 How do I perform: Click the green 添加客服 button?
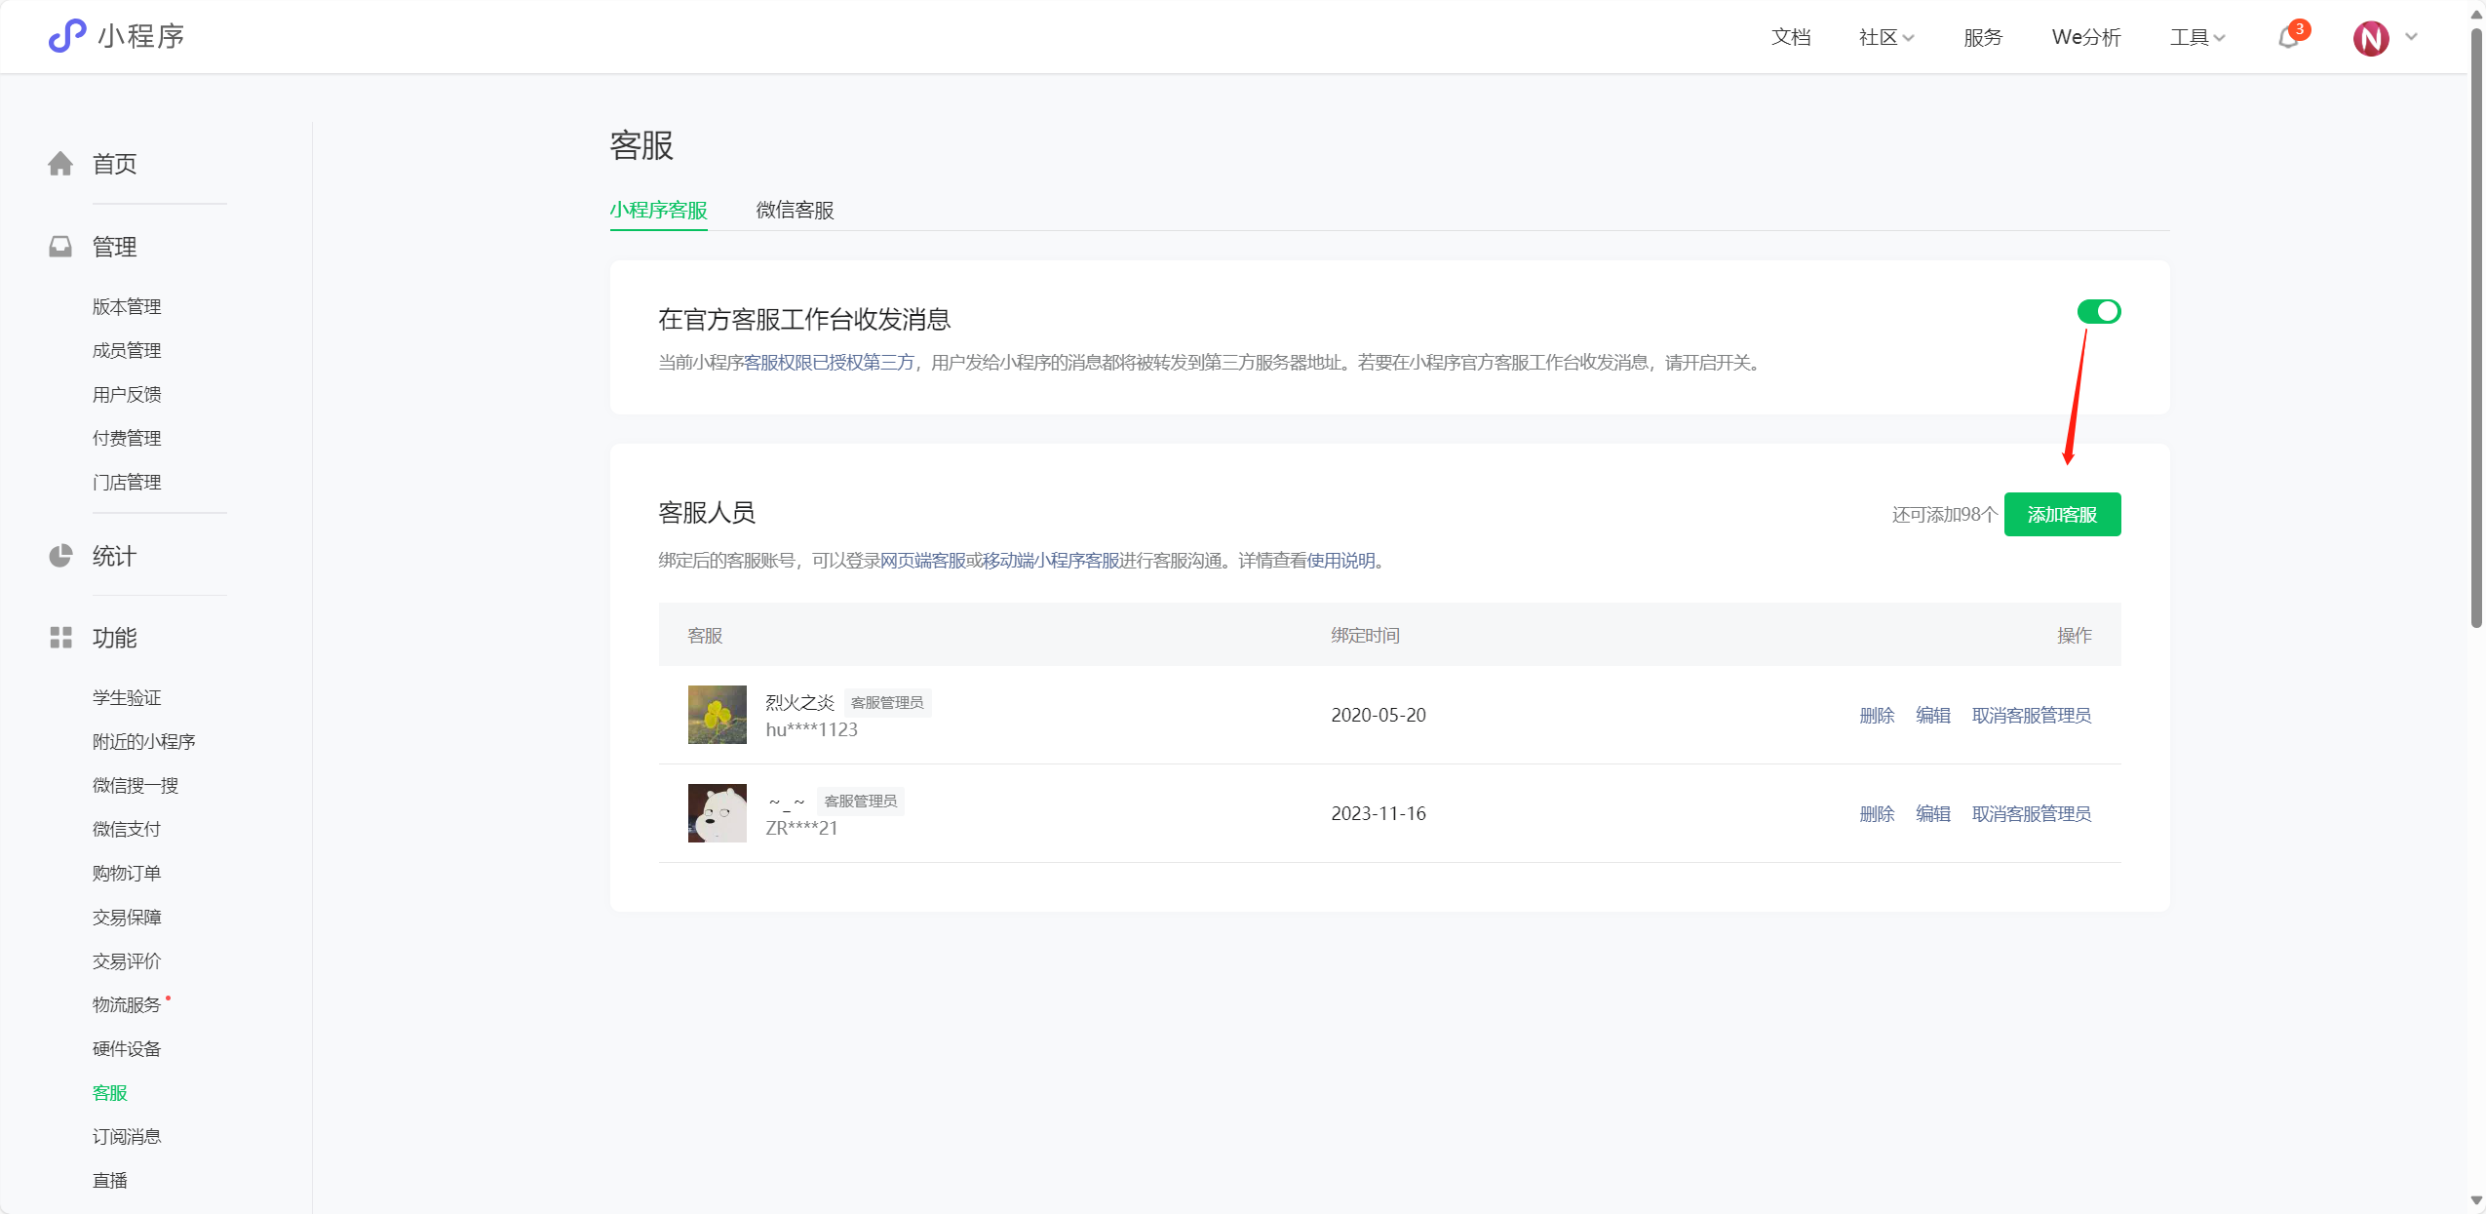click(x=2061, y=515)
